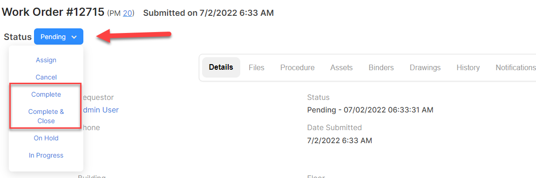Image resolution: width=536 pixels, height=178 pixels.
Task: Open the Notifications tab
Action: [x=516, y=67]
